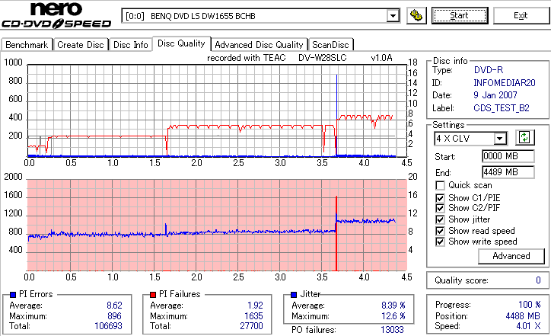Click the blue Jitter legend square

click(x=294, y=295)
